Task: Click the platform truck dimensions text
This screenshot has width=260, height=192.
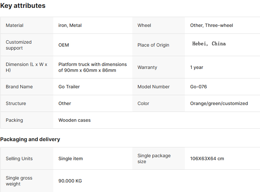Action: [x=92, y=67]
